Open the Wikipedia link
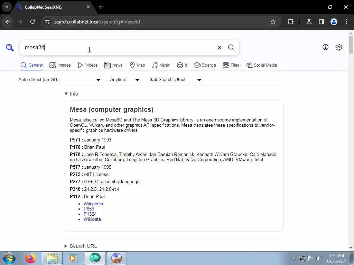 click(x=93, y=204)
